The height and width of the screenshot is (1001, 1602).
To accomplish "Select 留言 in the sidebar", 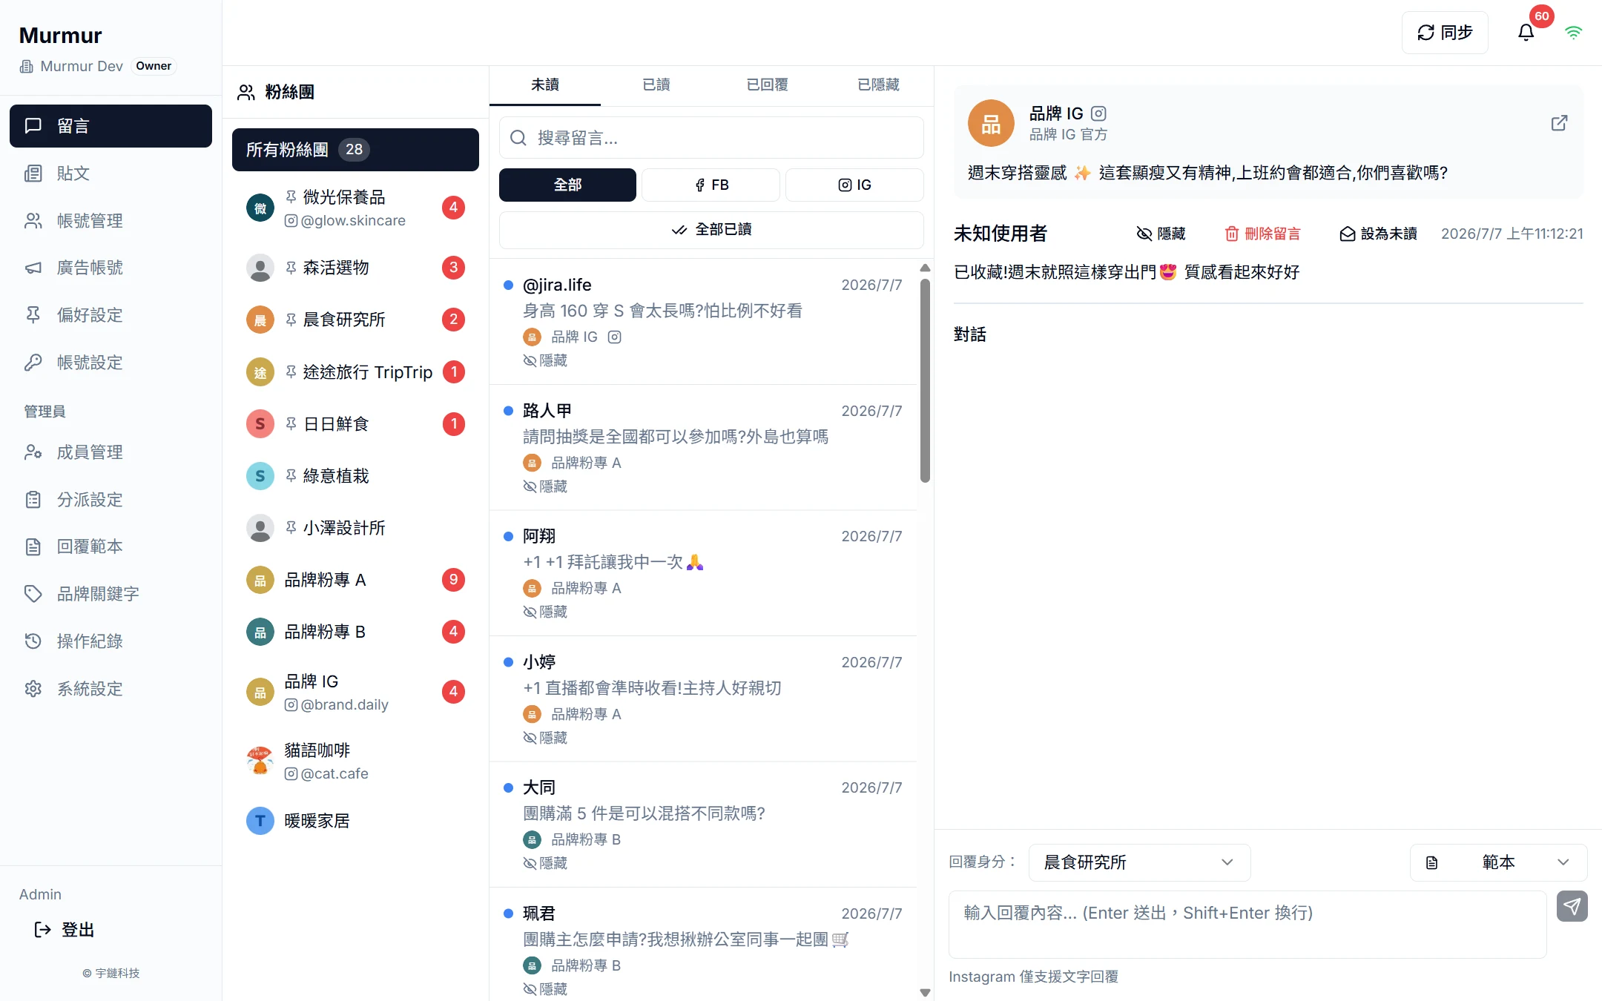I will coord(111,126).
